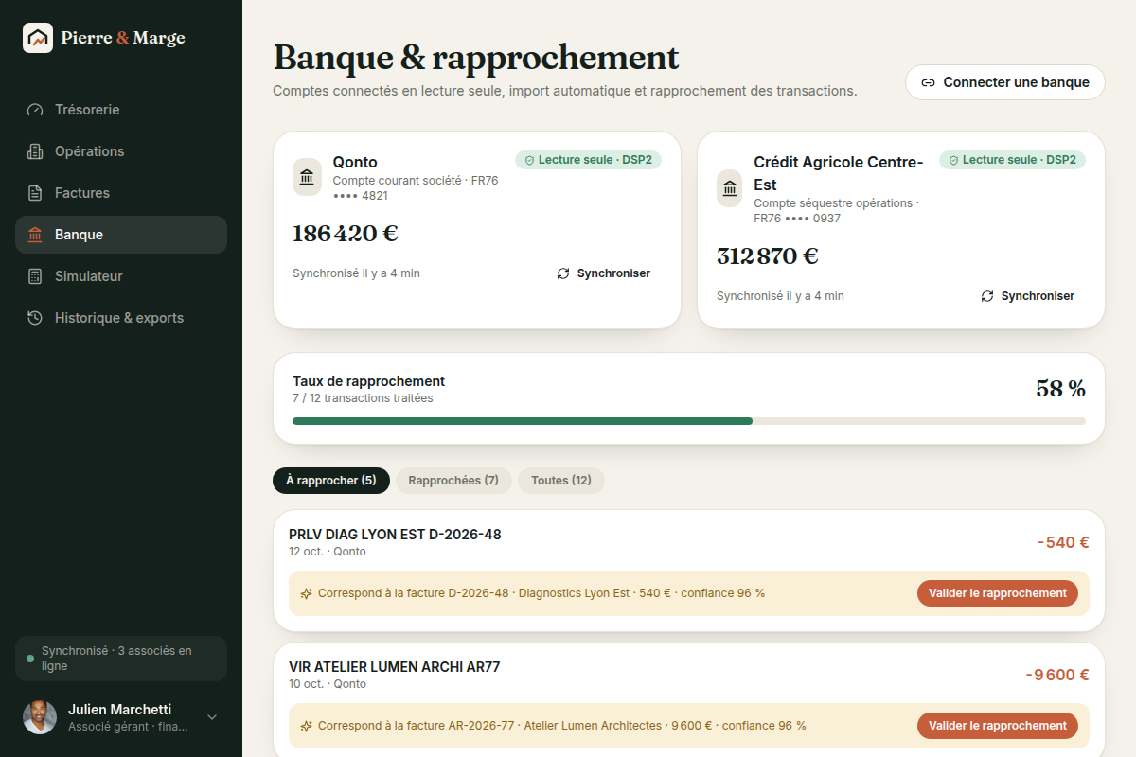Click 12 oct. · Qonto transaction date
1136x757 pixels.
328,552
